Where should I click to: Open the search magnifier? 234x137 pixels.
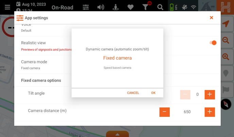[x=160, y=7]
